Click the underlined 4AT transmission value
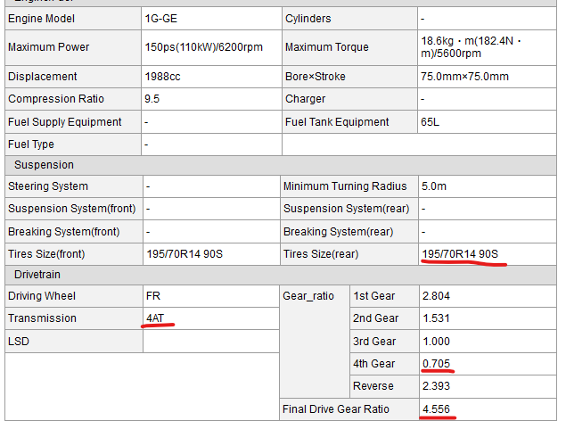The width and height of the screenshot is (566, 429). click(x=157, y=318)
